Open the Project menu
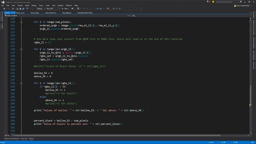Viewport: 256px width, 144px height. click(20, 5)
